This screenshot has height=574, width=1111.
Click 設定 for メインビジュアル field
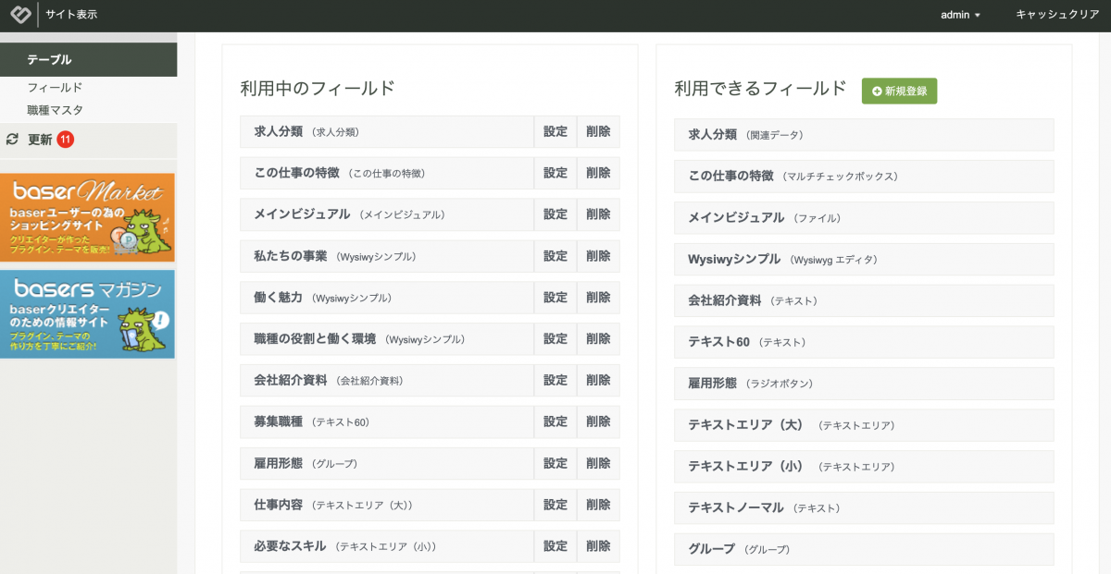(555, 214)
